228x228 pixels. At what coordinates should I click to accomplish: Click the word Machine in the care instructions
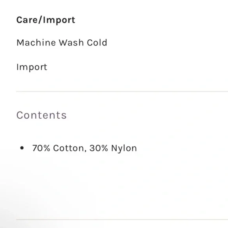click(x=36, y=42)
